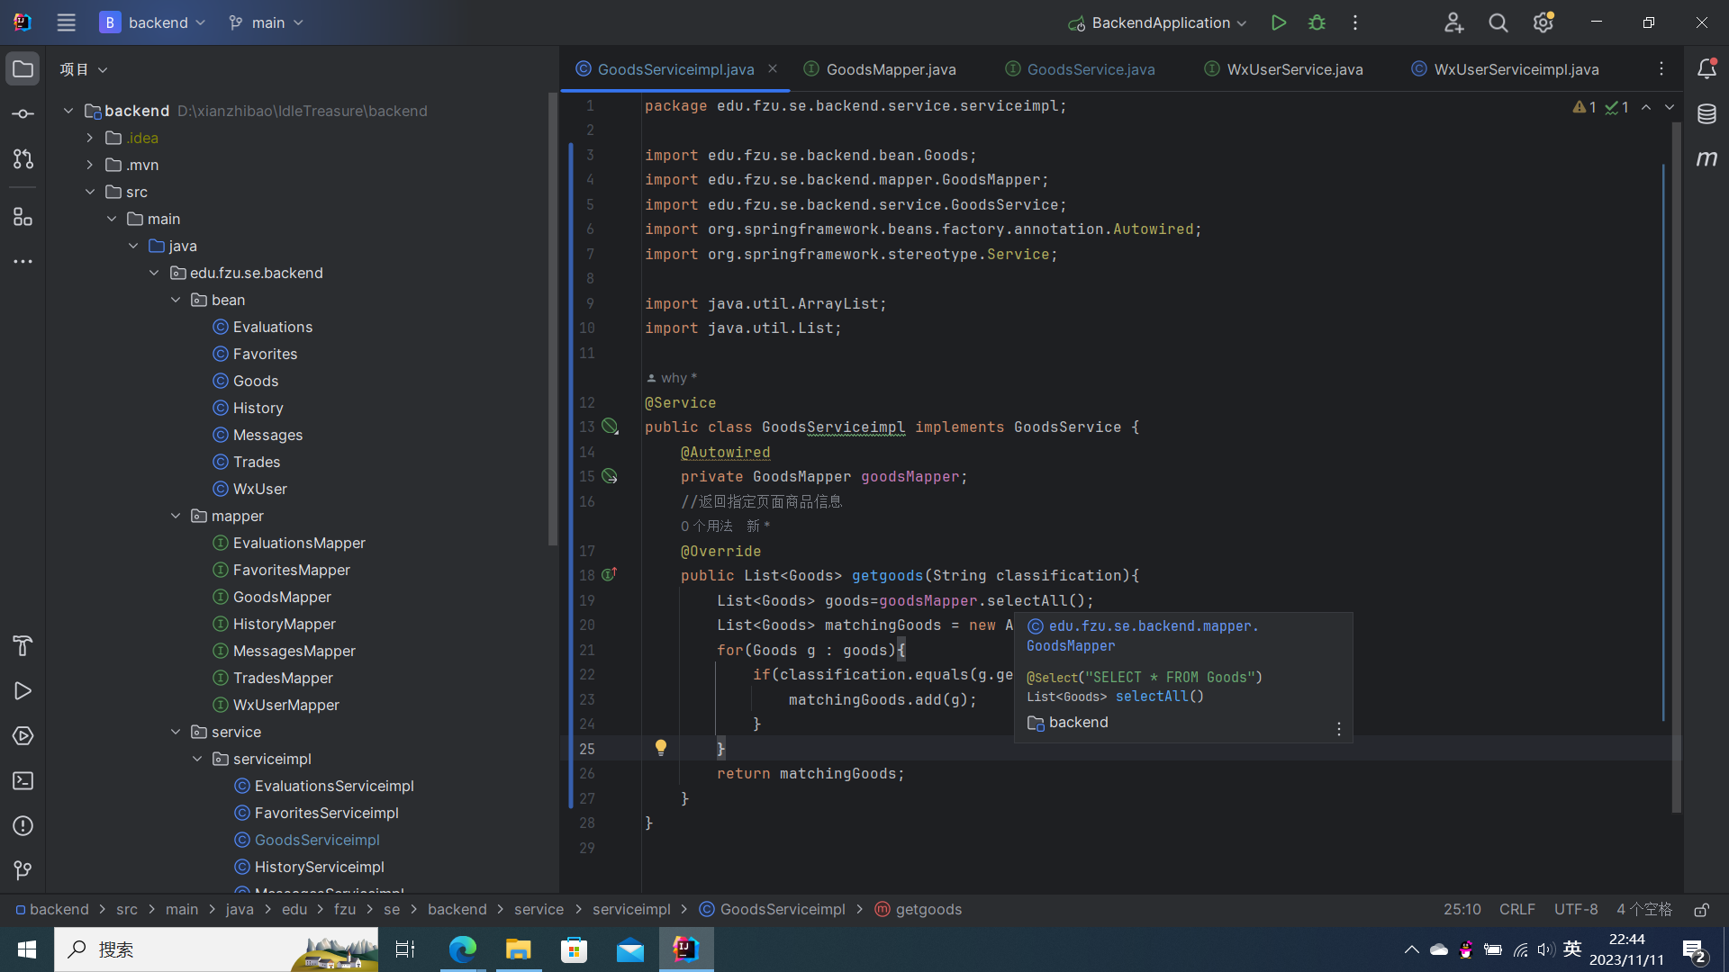
Task: Run BackendApplication with the green play icon
Action: tap(1278, 22)
